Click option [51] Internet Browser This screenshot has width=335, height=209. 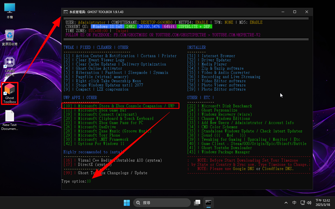point(211,56)
